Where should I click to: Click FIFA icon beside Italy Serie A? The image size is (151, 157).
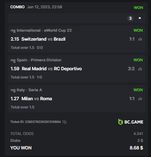(13, 90)
